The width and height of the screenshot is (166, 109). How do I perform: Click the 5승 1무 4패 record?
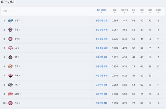pyautogui.click(x=102, y=57)
